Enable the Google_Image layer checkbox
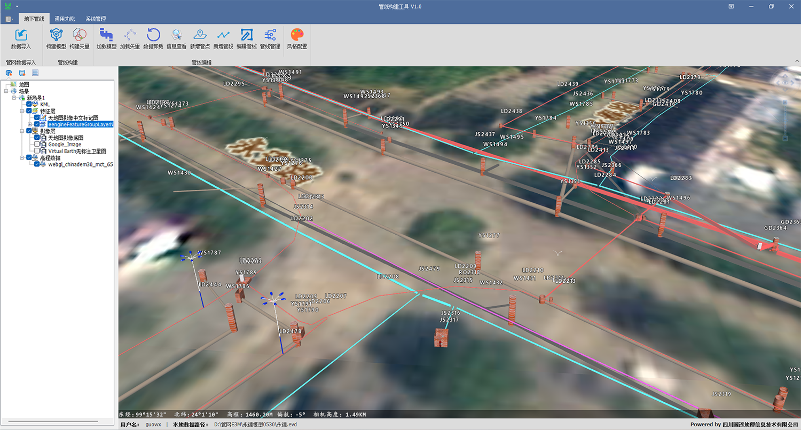The width and height of the screenshot is (801, 430). [37, 145]
